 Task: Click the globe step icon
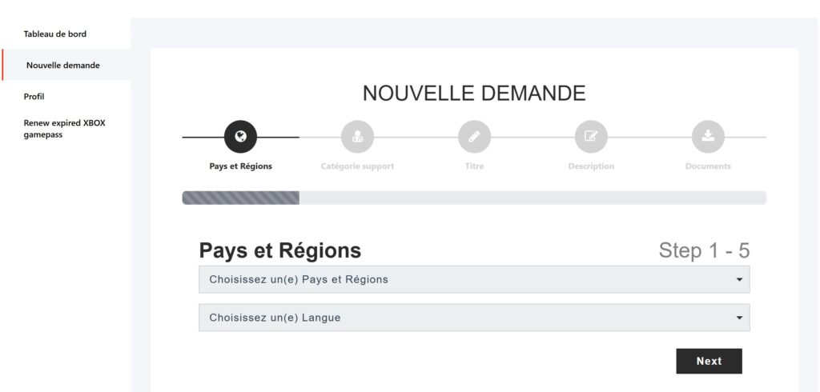[240, 137]
